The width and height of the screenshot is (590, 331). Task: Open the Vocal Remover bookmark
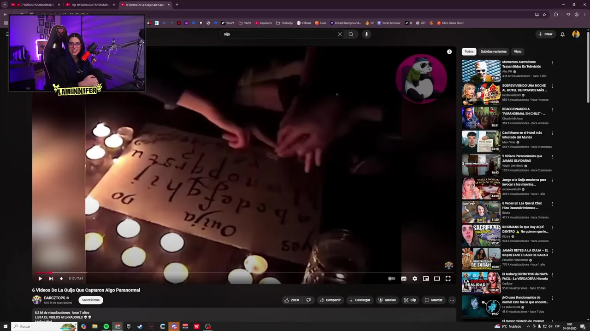389,23
